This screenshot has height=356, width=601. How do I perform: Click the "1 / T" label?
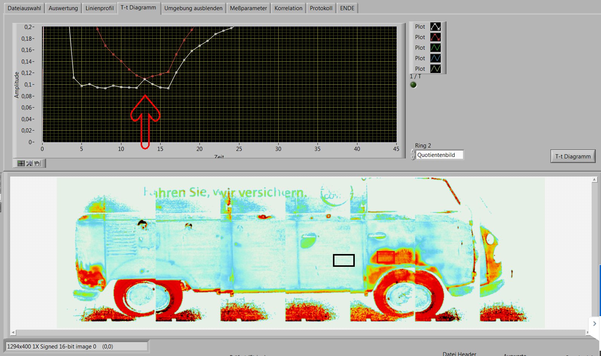(415, 76)
